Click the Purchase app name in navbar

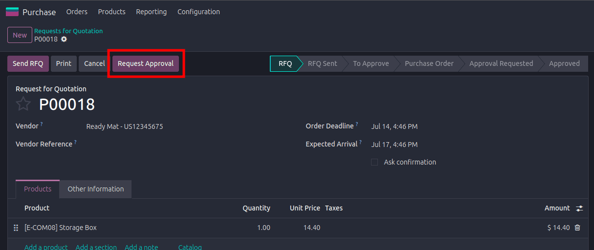(39, 12)
